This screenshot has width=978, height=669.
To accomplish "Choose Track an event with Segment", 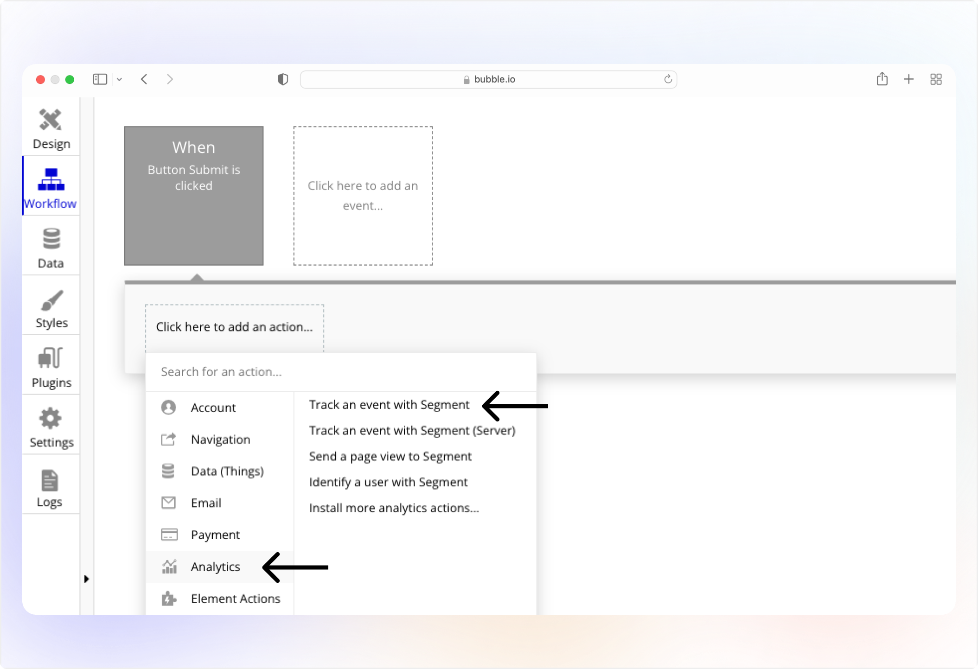I will [389, 404].
